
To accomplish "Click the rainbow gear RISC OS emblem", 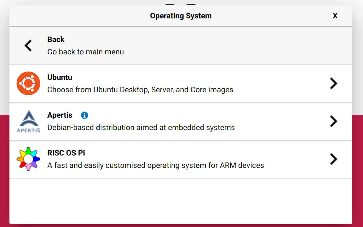I will (x=28, y=159).
